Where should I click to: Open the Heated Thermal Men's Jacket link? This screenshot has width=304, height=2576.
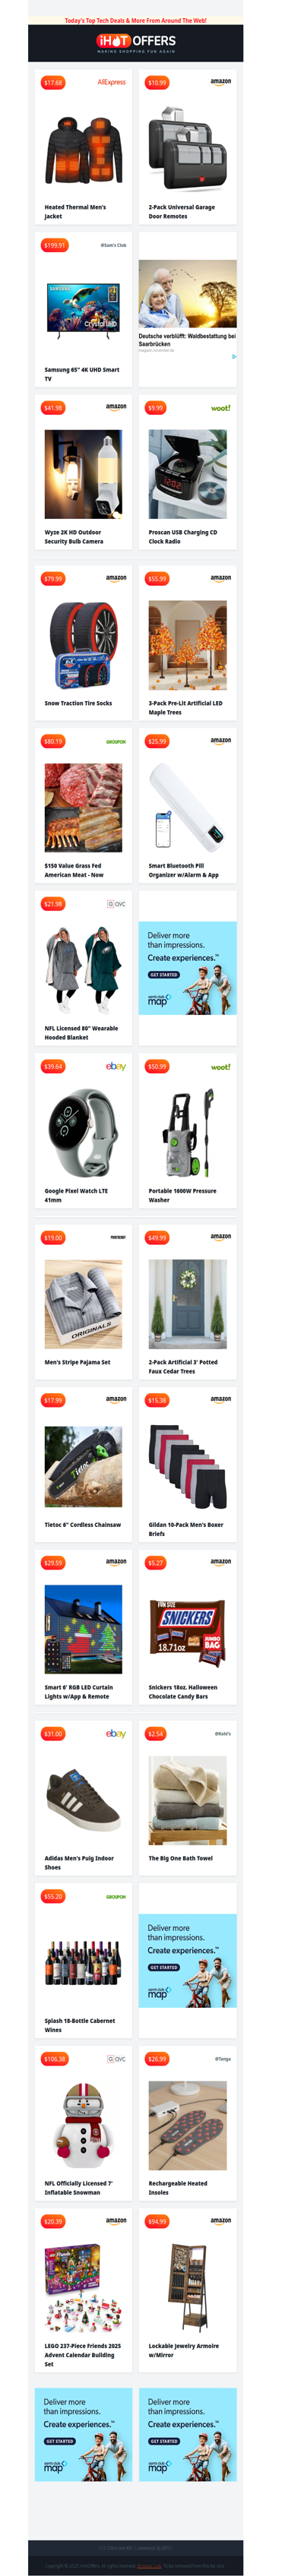pos(75,212)
